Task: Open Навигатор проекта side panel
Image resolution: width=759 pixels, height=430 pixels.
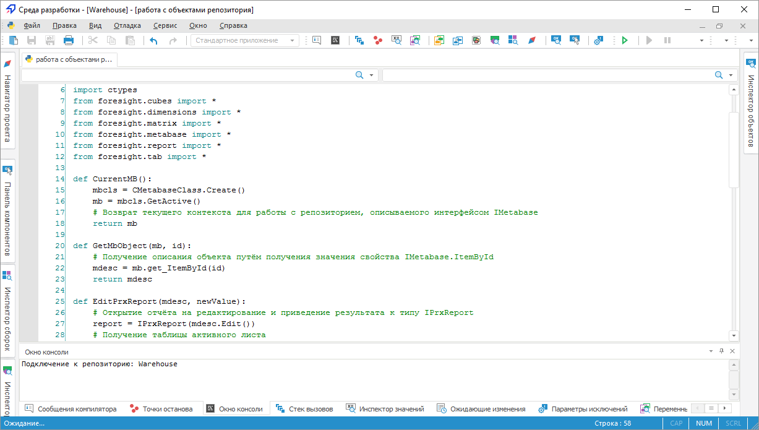Action: pyautogui.click(x=7, y=101)
